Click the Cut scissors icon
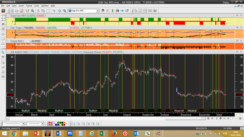The width and height of the screenshot is (244, 137). coord(38,11)
